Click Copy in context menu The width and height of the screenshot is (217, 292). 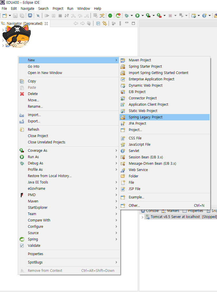69,81
